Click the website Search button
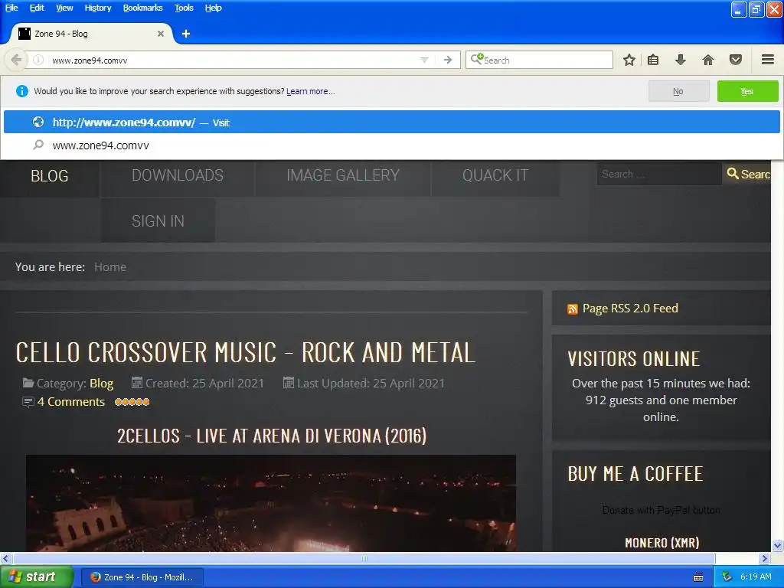This screenshot has height=588, width=784. click(x=747, y=174)
